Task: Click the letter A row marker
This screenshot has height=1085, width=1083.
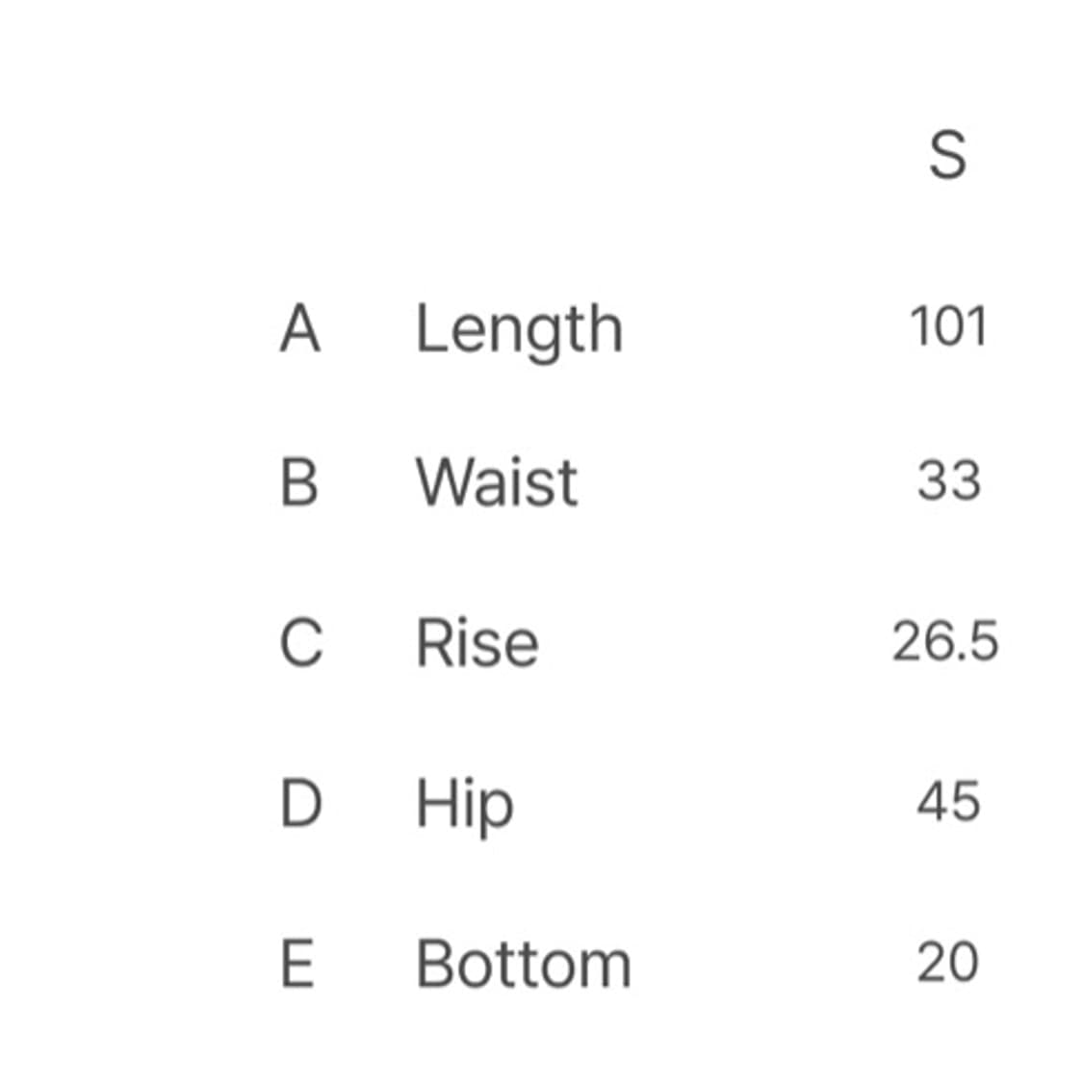Action: 299,328
